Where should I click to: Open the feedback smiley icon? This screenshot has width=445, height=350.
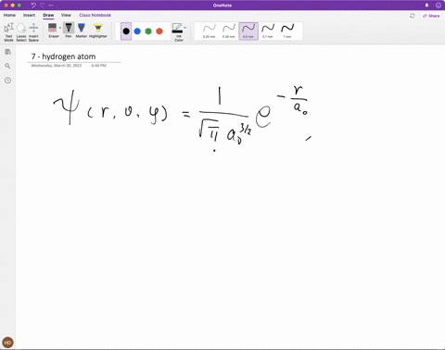tap(439, 6)
